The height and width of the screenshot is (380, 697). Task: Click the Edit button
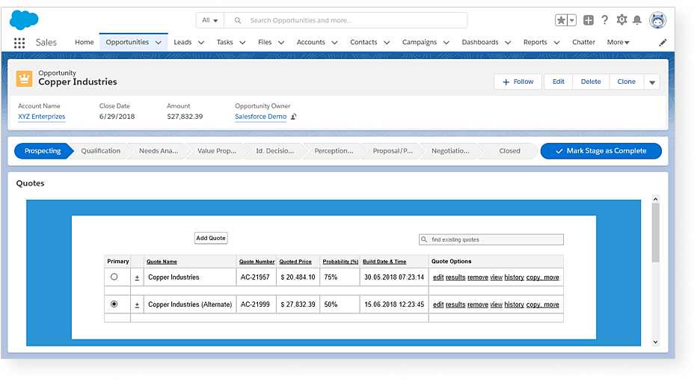click(x=559, y=82)
